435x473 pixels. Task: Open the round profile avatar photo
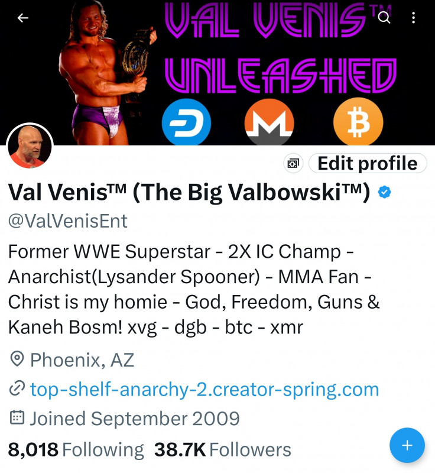point(30,147)
